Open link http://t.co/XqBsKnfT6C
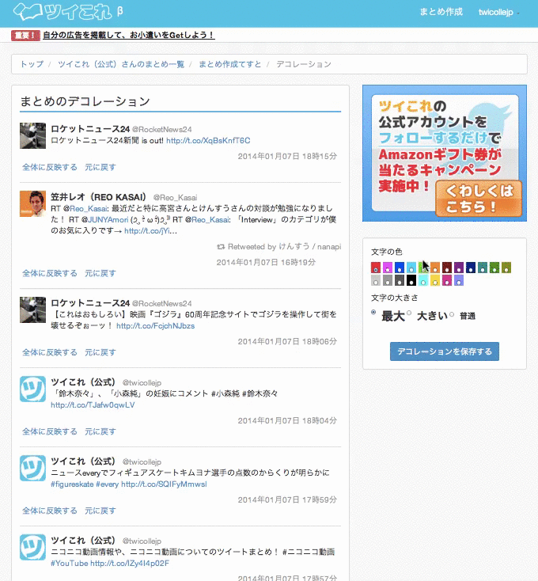The image size is (538, 581). (x=208, y=140)
